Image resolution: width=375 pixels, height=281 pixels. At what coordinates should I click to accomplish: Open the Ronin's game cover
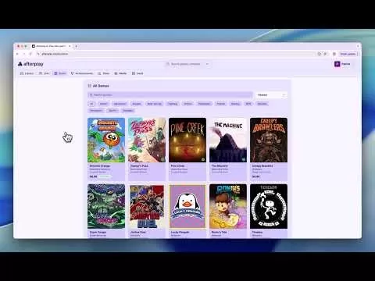coord(228,207)
